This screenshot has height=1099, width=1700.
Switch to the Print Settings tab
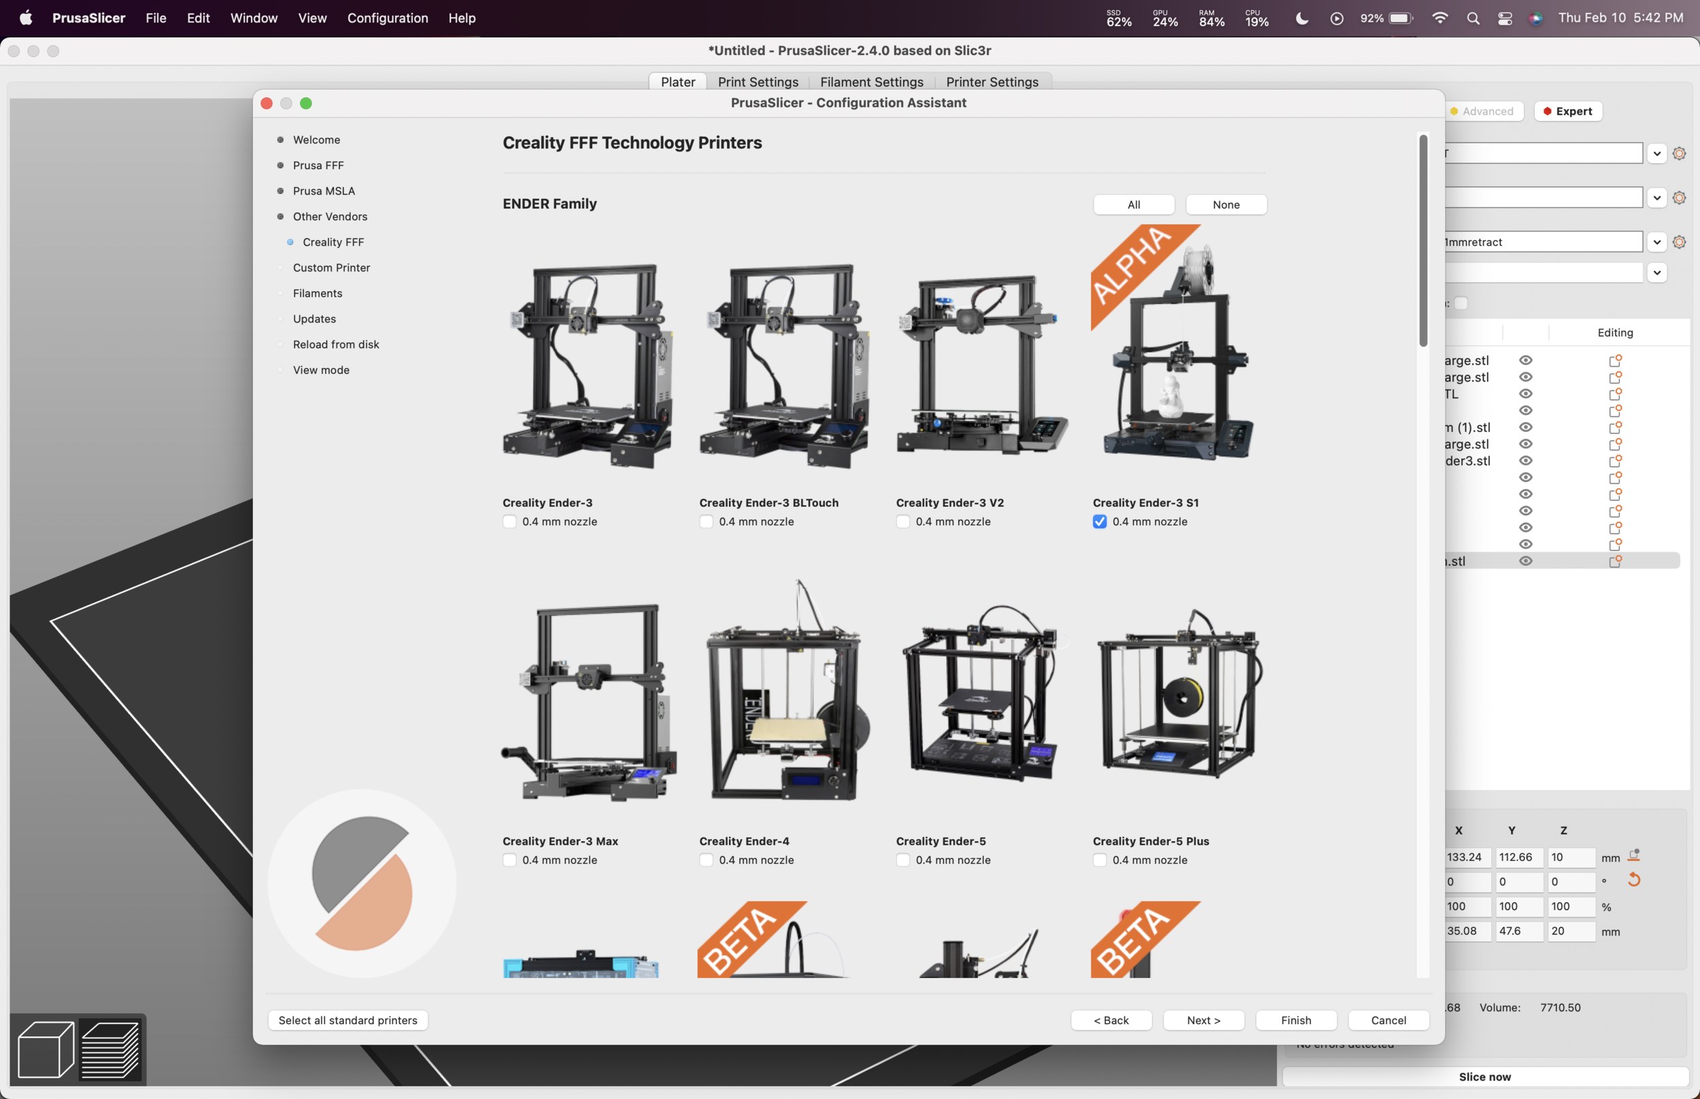tap(758, 82)
